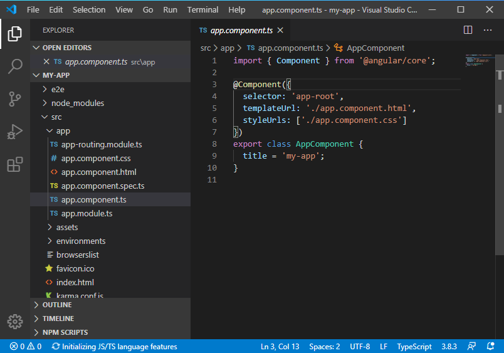
Task: Select app.component.ts in the file tree
Action: pyautogui.click(x=110, y=199)
